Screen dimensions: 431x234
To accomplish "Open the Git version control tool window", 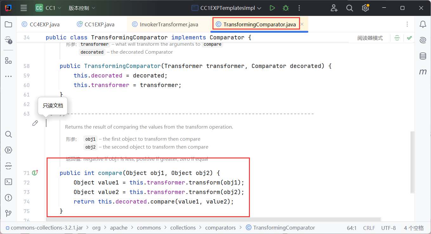I will (9, 213).
